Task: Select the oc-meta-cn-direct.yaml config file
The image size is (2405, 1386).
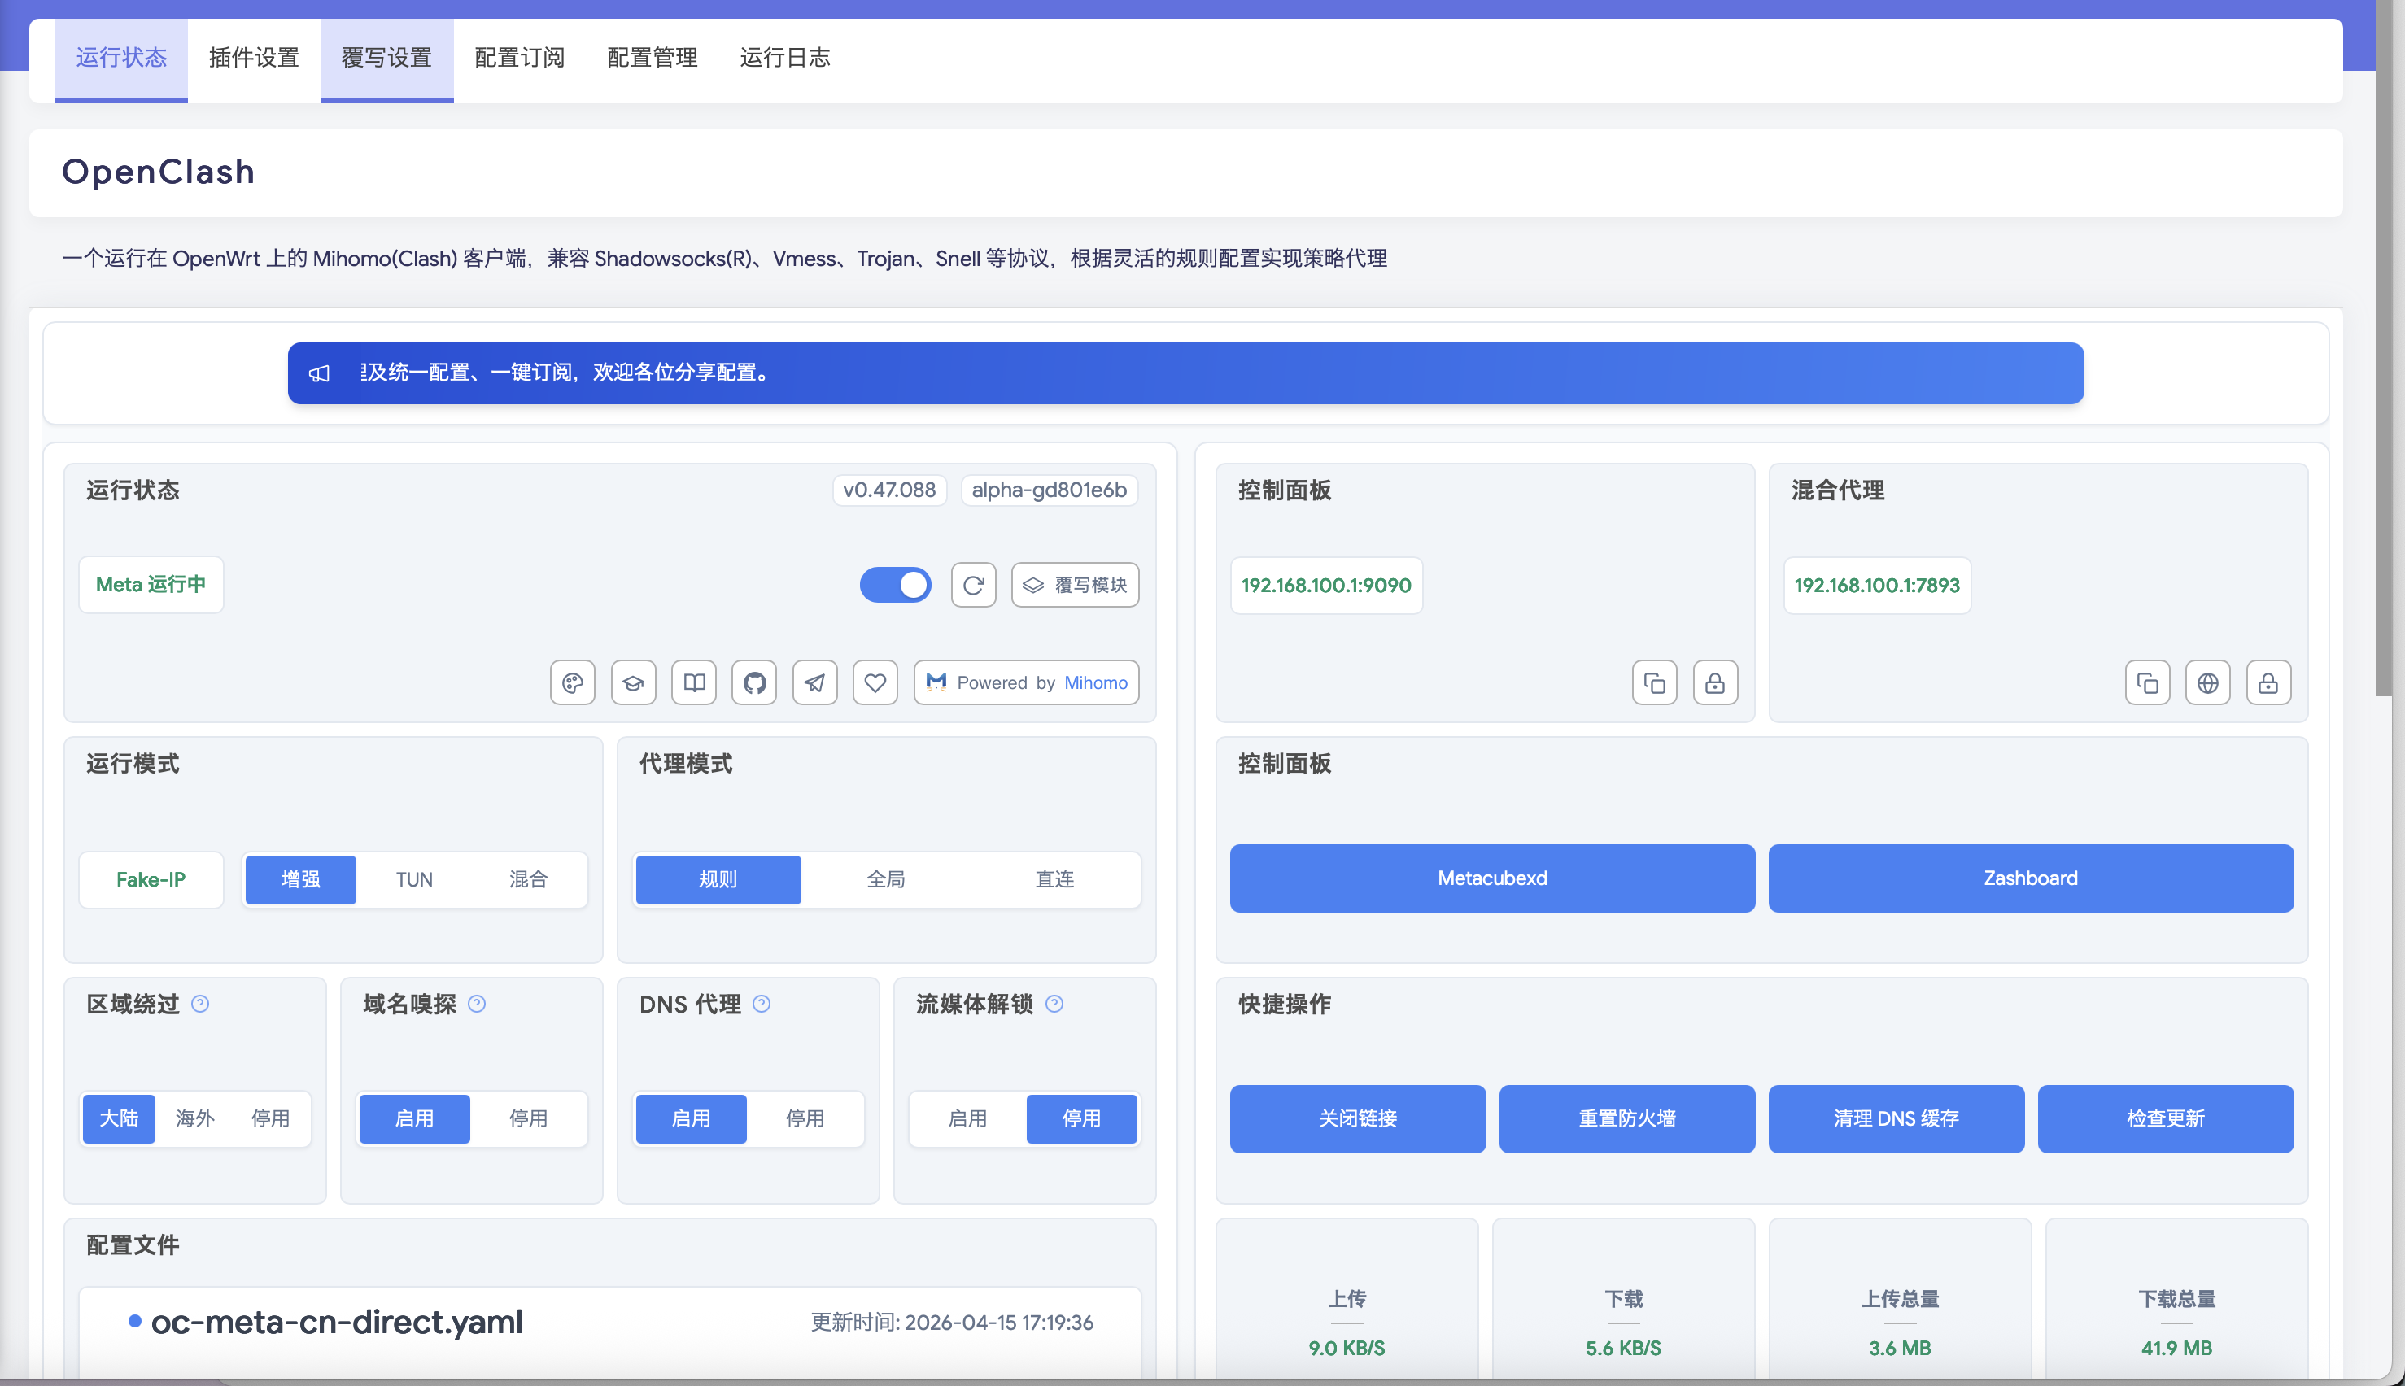Action: [x=338, y=1321]
